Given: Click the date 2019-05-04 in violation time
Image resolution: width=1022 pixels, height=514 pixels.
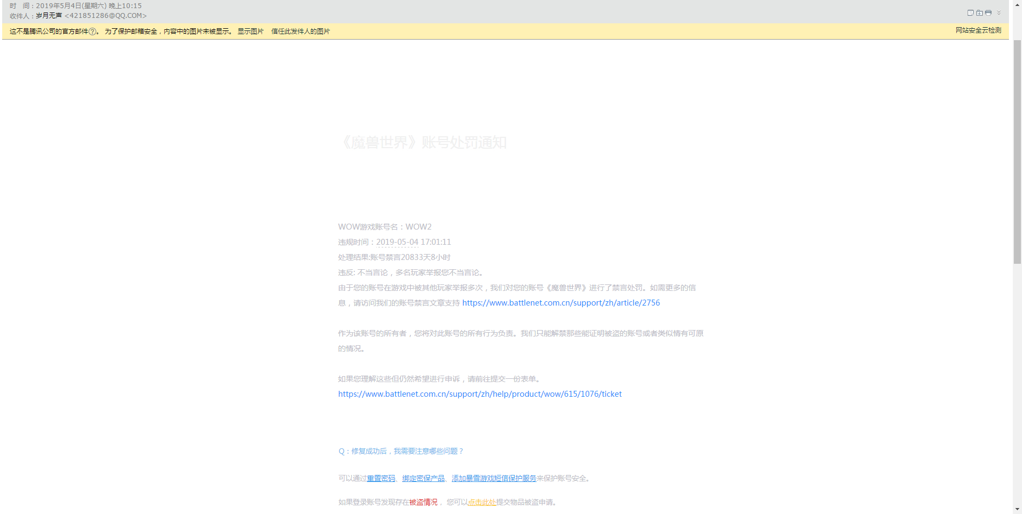Looking at the screenshot, I should coord(397,242).
